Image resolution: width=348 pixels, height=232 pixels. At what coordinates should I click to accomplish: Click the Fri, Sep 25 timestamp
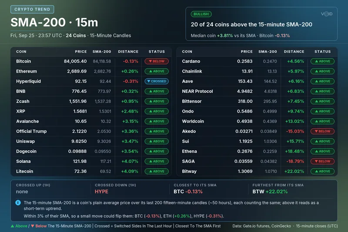click(x=36, y=36)
